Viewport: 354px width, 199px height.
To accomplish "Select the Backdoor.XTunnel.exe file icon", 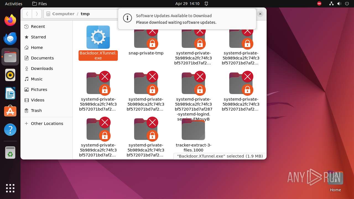I will point(98,37).
